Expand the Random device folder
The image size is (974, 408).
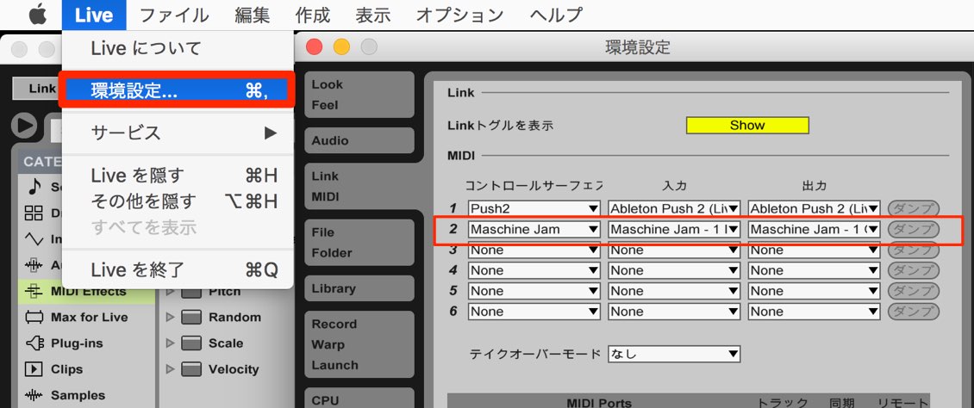tap(171, 318)
